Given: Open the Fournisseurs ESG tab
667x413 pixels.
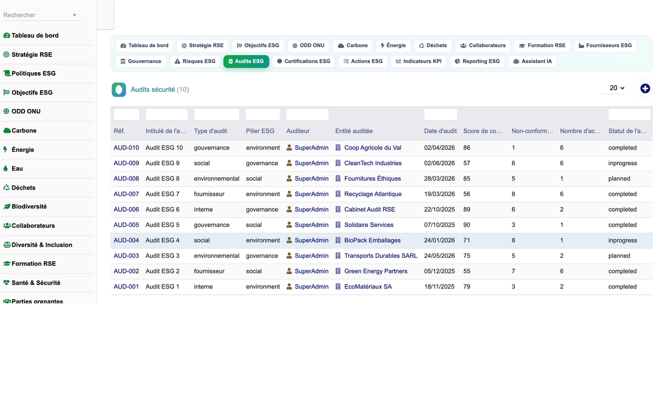Looking at the screenshot, I should coord(605,46).
